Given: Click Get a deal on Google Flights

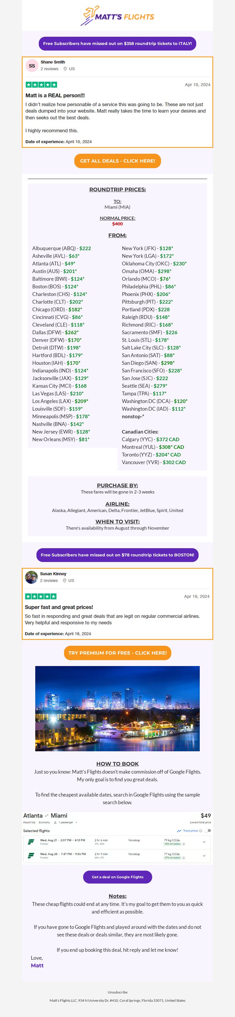Looking at the screenshot, I should click(117, 877).
